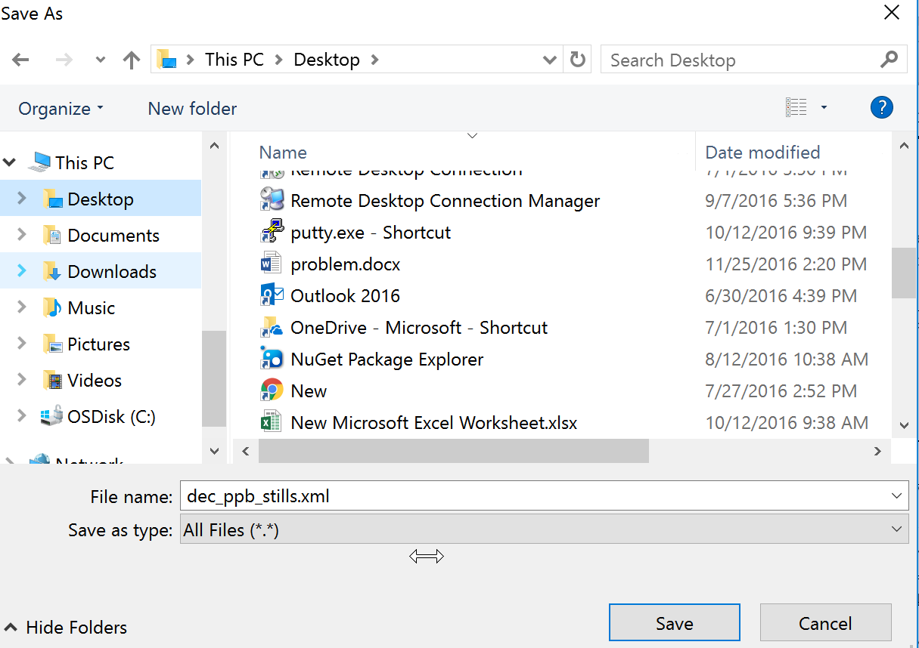Select the Outlook 2016 shortcut
919x648 pixels.
click(346, 295)
